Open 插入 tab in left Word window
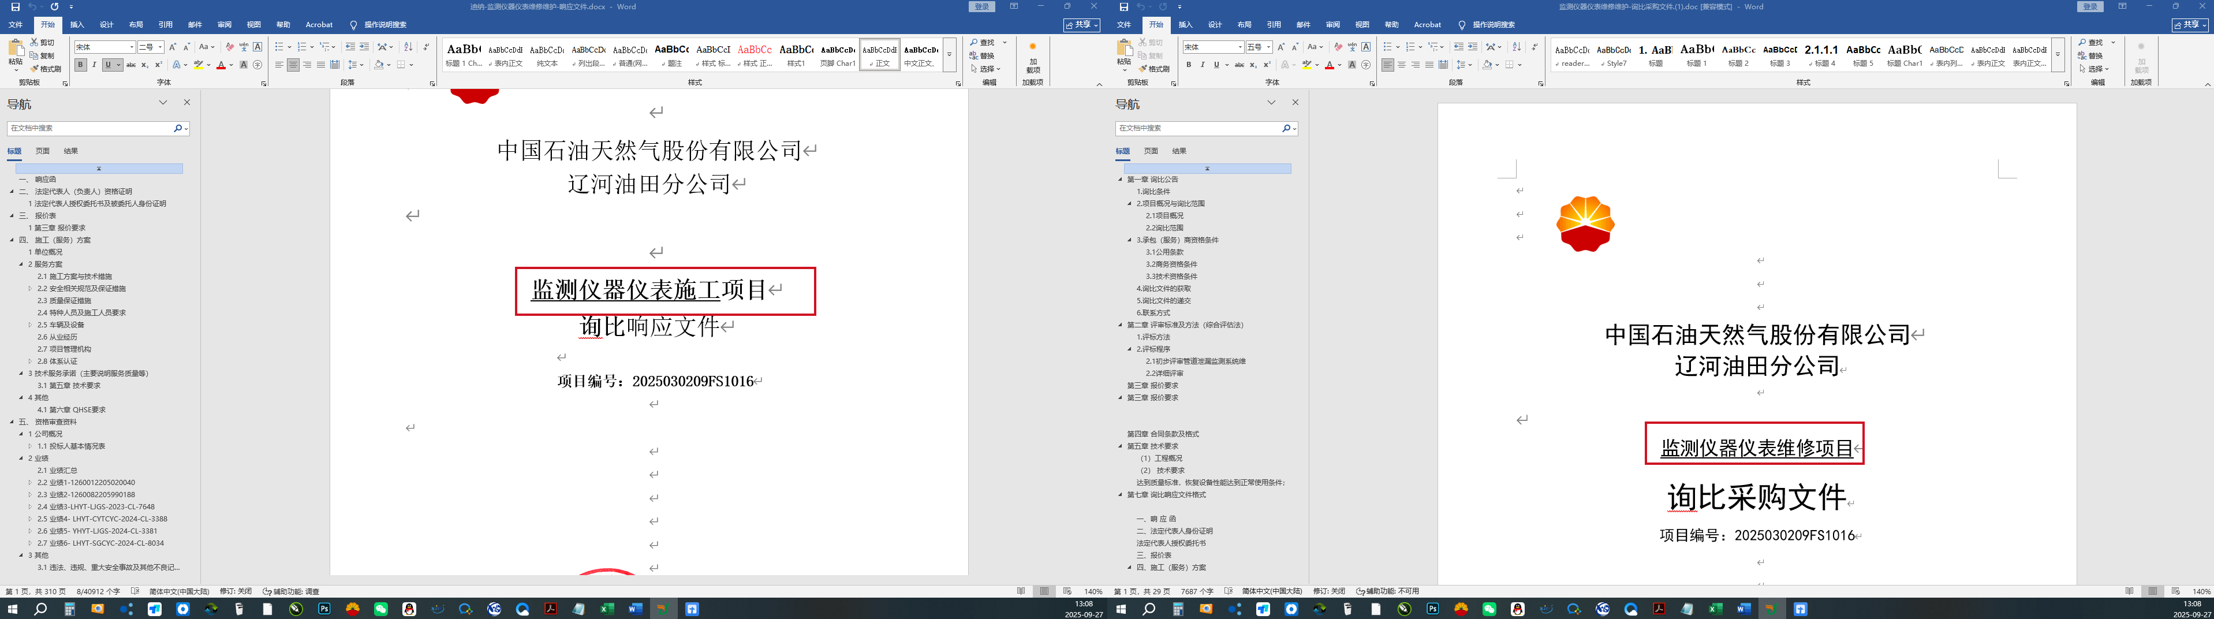 (x=77, y=25)
